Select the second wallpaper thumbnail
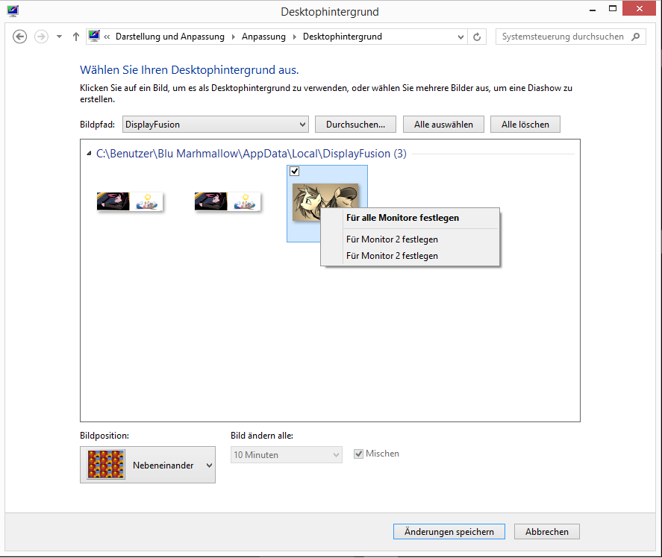Image resolution: width=662 pixels, height=558 pixels. [x=228, y=201]
